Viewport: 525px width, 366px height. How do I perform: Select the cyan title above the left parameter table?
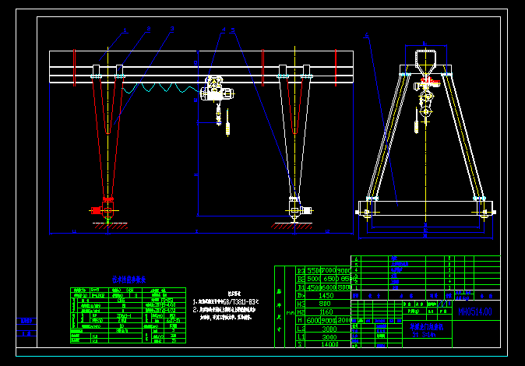(x=127, y=277)
